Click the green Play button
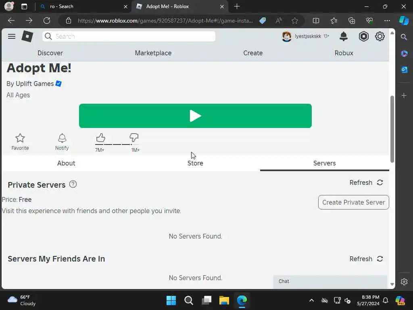413x310 pixels. click(x=195, y=116)
